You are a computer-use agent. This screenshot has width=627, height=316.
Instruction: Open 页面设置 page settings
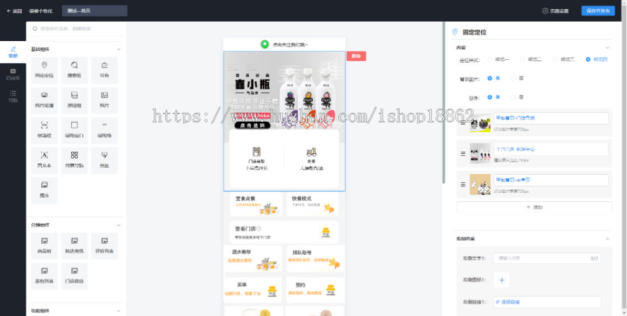click(555, 10)
